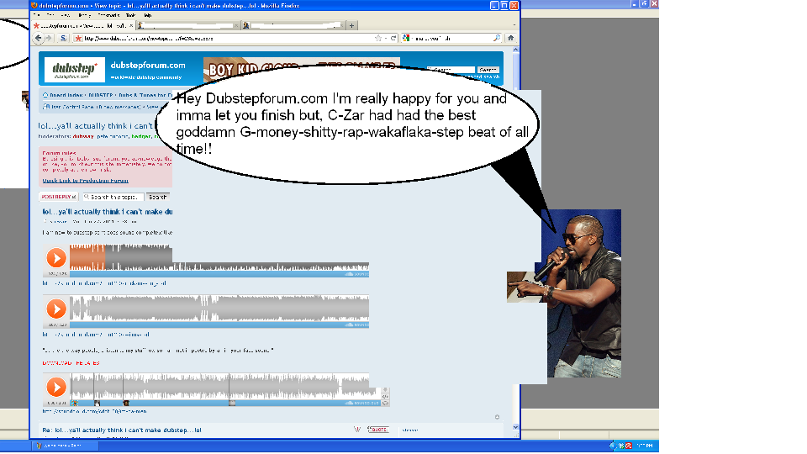Image resolution: width=807 pixels, height=454 pixels.
Task: Open the File menu in Firefox
Action: coord(36,15)
